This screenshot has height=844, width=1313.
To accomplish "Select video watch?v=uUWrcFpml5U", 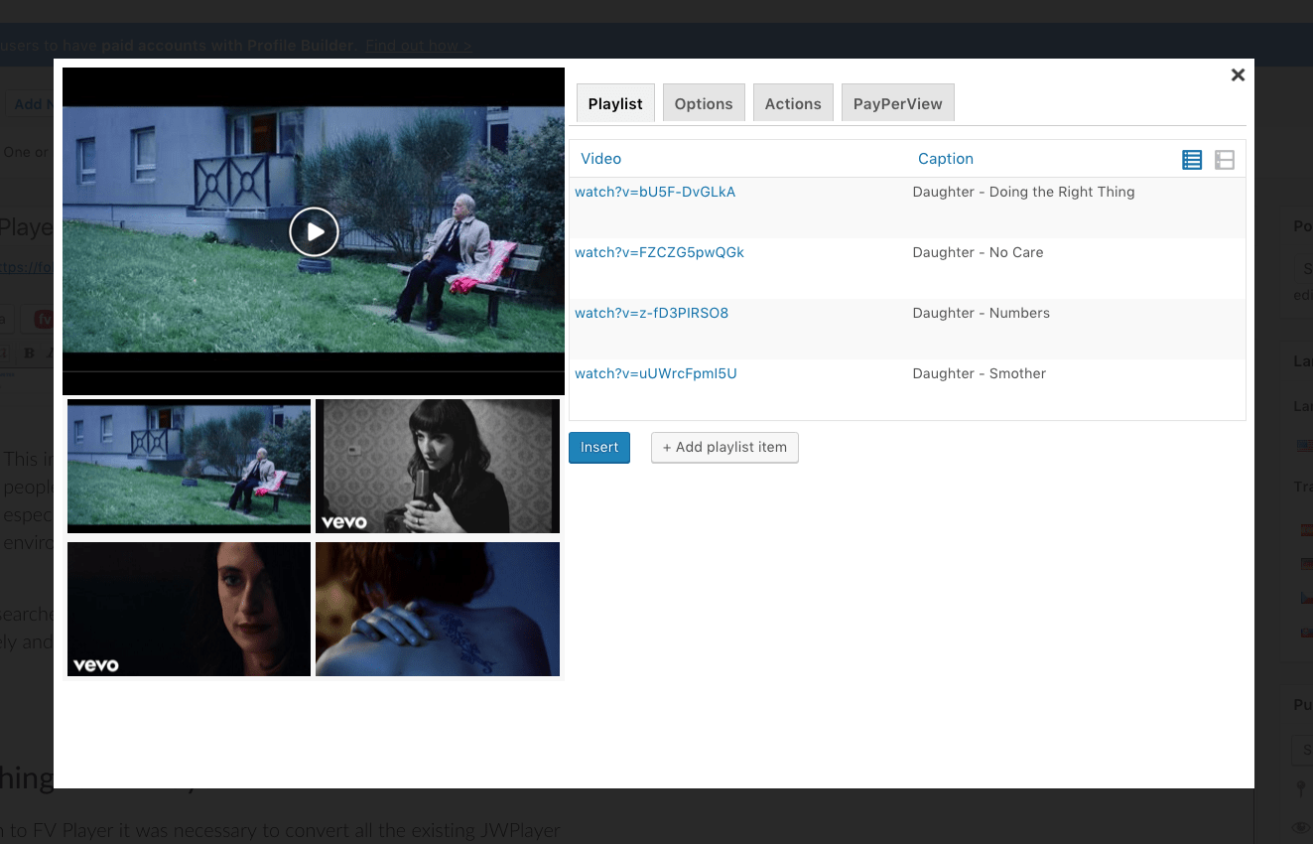I will point(656,373).
